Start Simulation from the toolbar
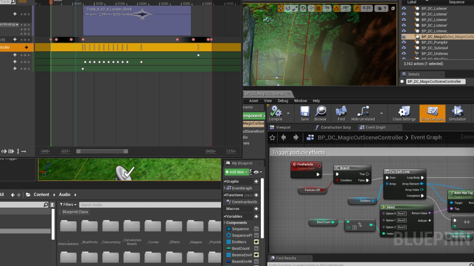 (x=457, y=113)
